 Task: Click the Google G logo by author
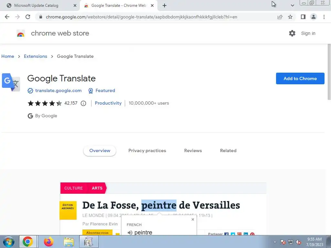point(30,116)
